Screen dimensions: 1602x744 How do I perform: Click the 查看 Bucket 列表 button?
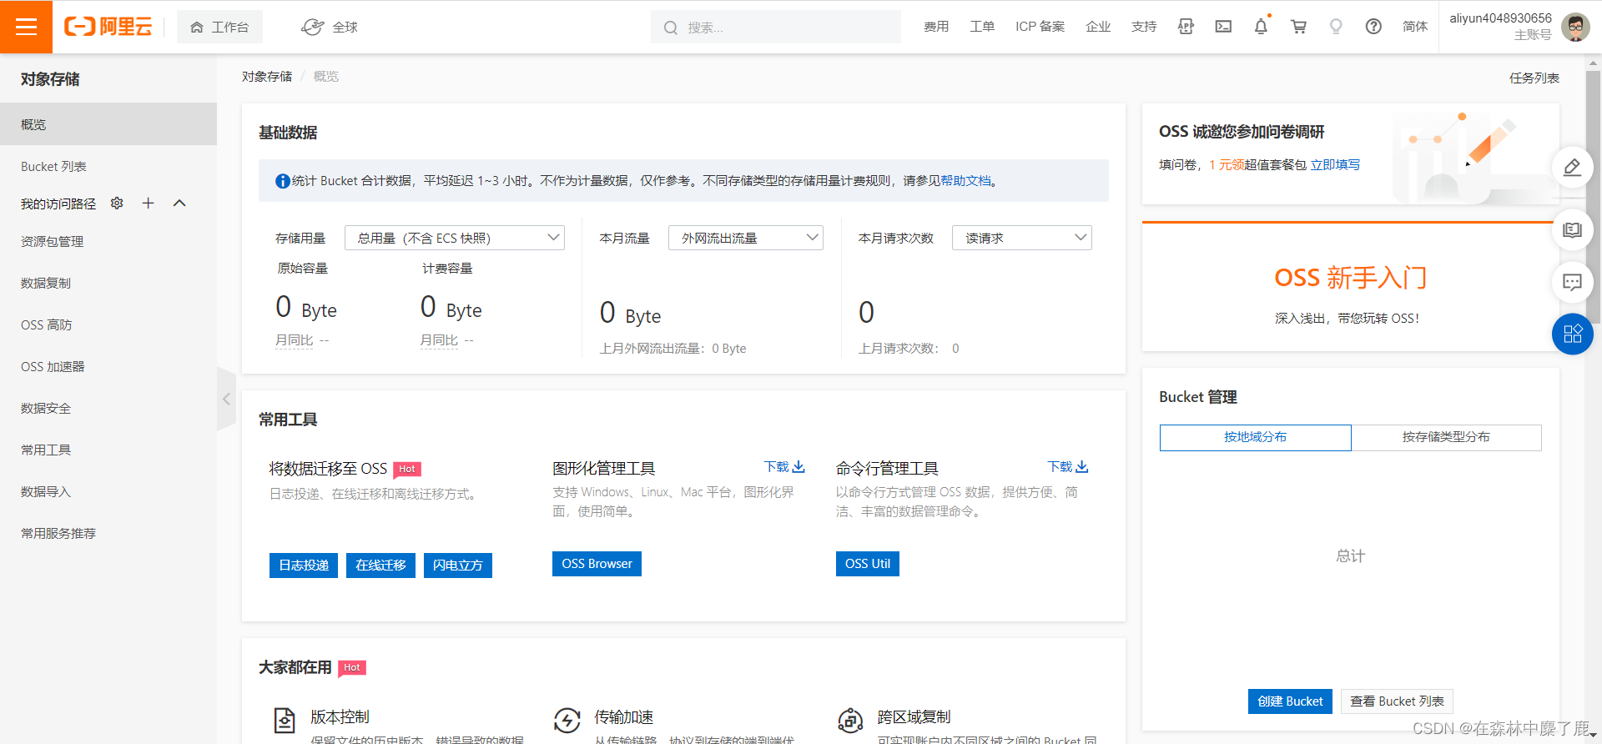tap(1397, 701)
